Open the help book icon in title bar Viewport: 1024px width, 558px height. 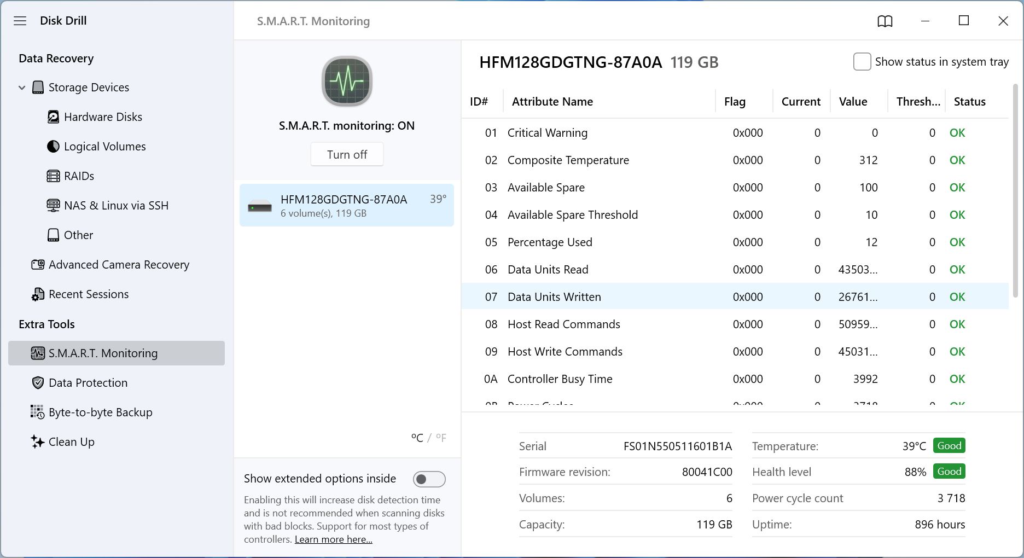point(885,21)
